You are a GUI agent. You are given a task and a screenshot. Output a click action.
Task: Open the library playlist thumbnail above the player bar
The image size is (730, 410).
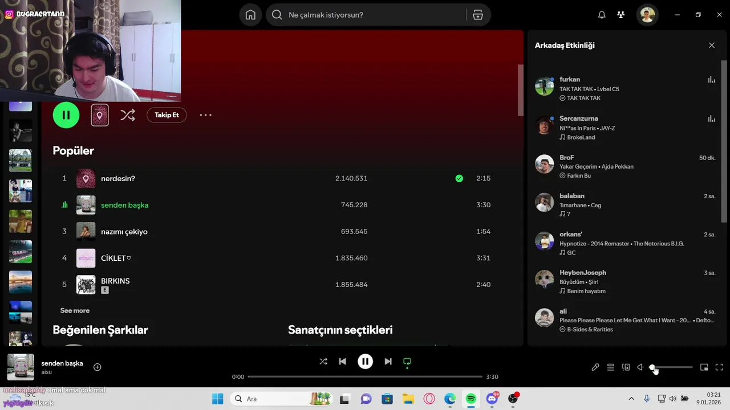tap(21, 338)
